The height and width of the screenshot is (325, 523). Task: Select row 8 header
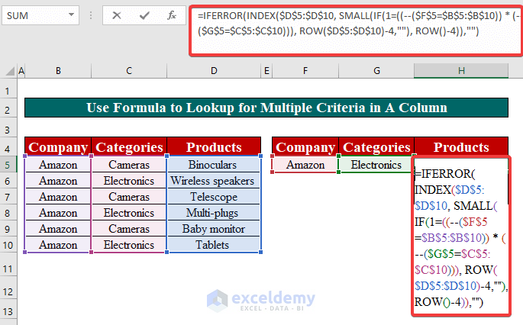[8, 213]
